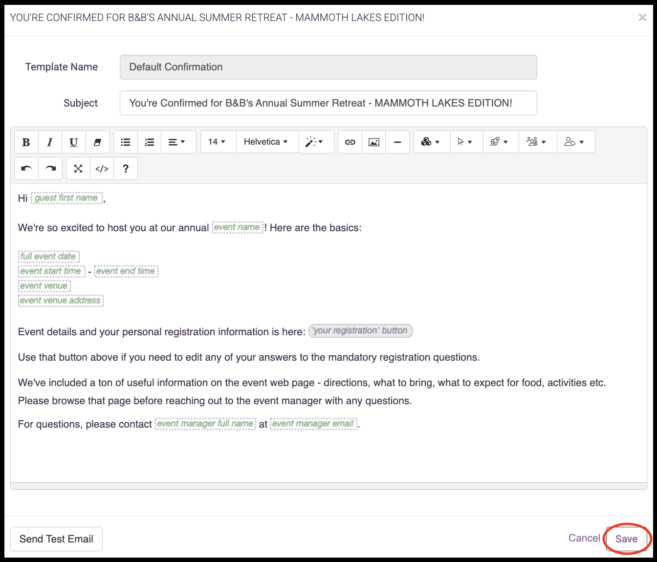Select the 'event name' merge tag
This screenshot has height=562, width=657.
(237, 227)
